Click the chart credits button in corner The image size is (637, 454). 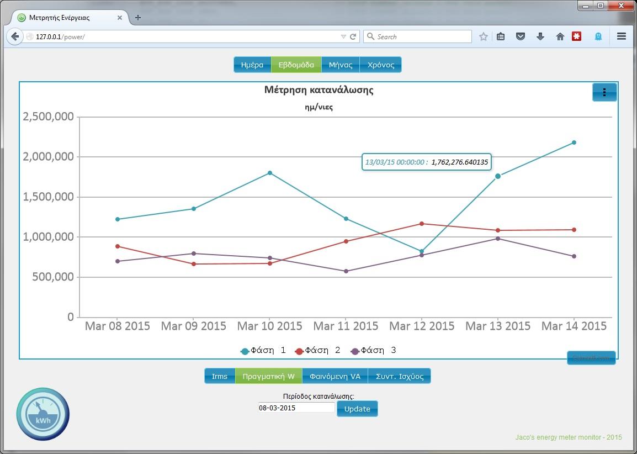pyautogui.click(x=591, y=358)
